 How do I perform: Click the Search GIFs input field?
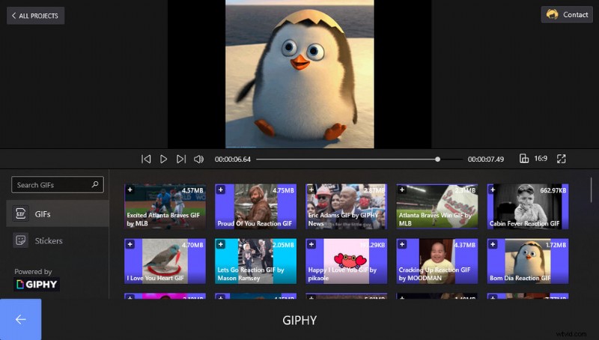(x=58, y=185)
